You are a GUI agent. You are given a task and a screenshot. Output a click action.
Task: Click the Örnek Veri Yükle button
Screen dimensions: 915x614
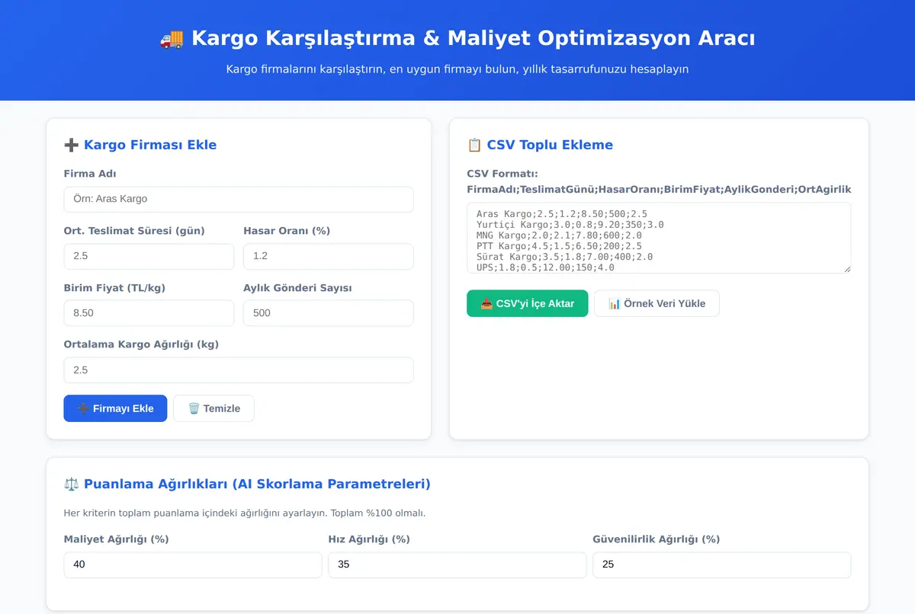pyautogui.click(x=657, y=303)
